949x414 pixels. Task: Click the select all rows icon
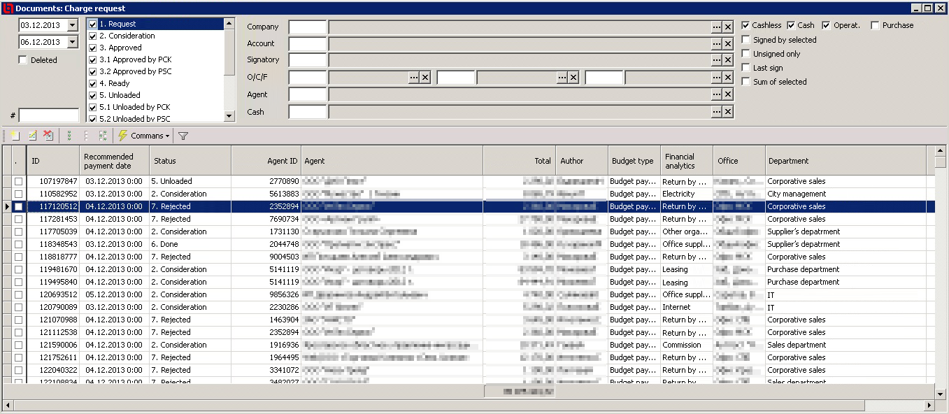pyautogui.click(x=69, y=136)
